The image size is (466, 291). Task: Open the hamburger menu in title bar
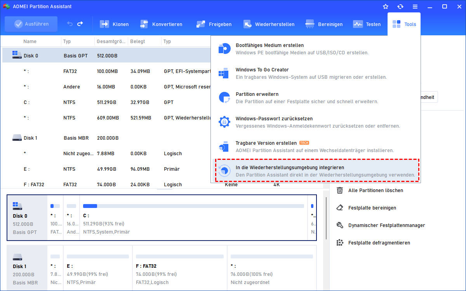(415, 7)
